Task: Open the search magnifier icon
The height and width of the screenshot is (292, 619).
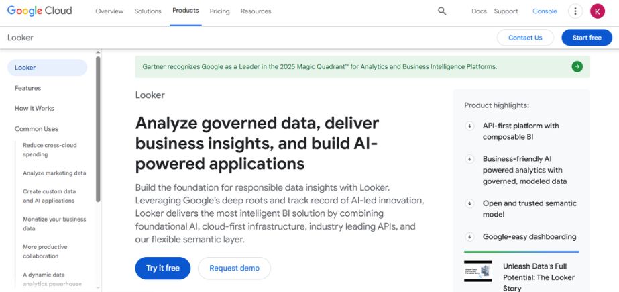Action: point(442,11)
